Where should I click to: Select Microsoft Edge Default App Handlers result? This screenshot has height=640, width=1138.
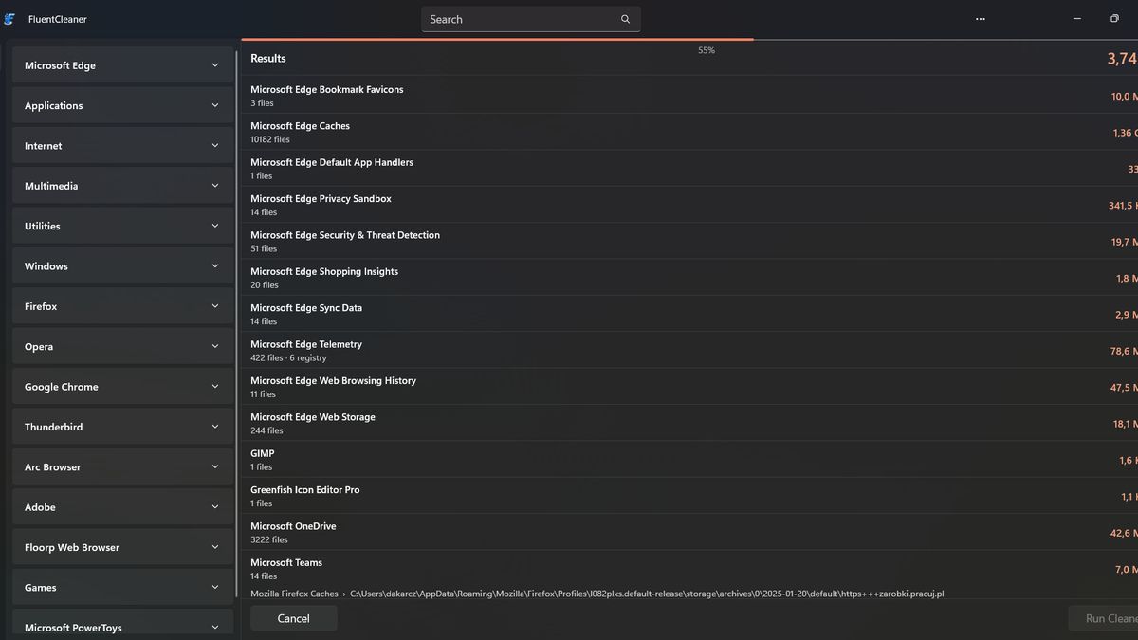(x=689, y=169)
